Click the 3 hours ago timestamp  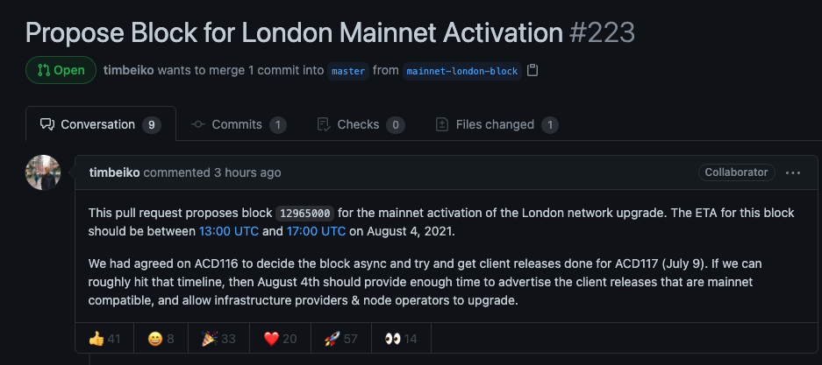click(x=247, y=172)
